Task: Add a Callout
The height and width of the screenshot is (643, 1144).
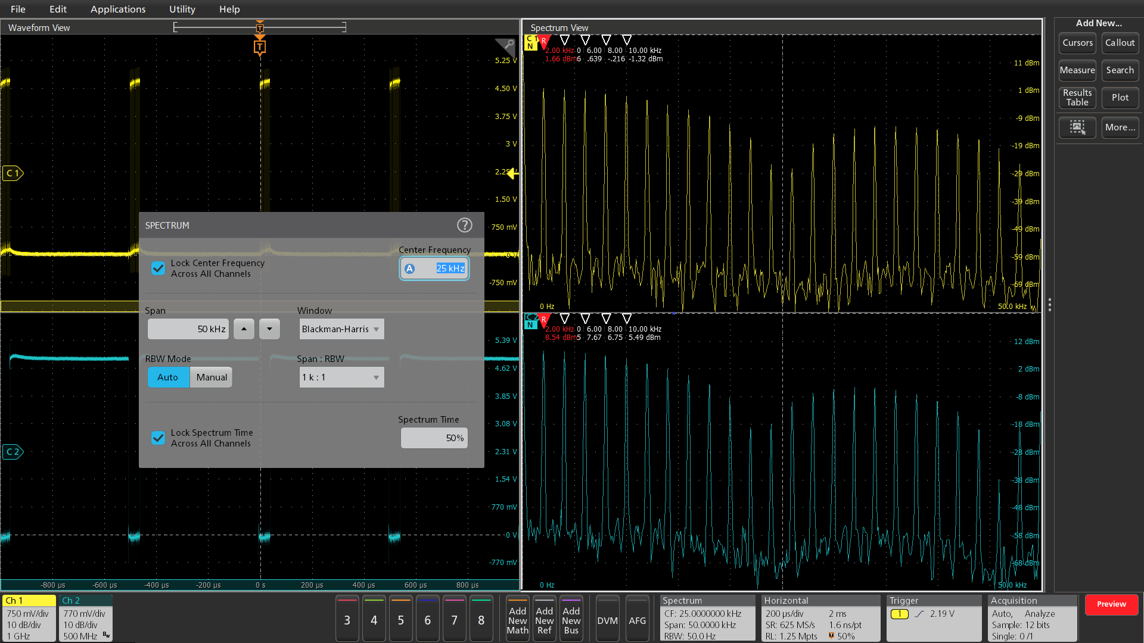Action: (1120, 43)
